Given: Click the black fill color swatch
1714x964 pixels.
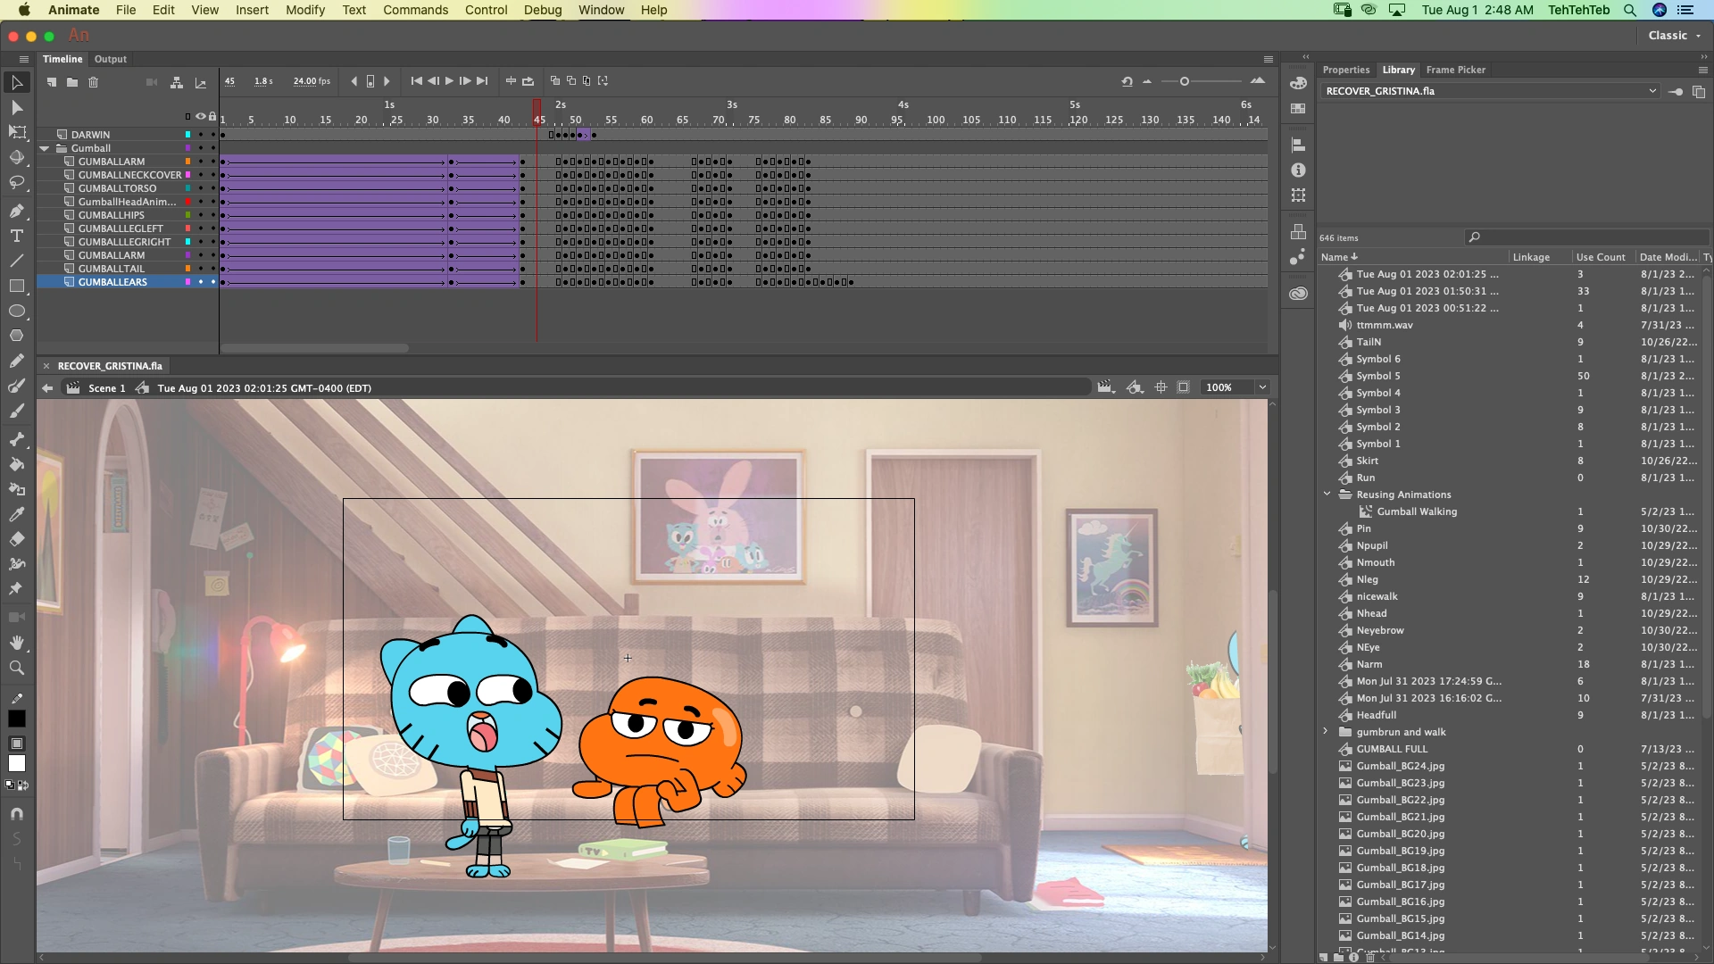Looking at the screenshot, I should pyautogui.click(x=17, y=718).
